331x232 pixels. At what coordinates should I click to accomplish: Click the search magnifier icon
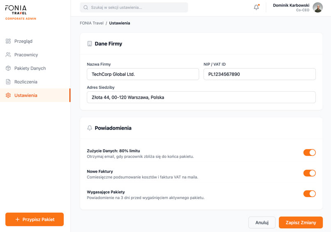(x=86, y=7)
